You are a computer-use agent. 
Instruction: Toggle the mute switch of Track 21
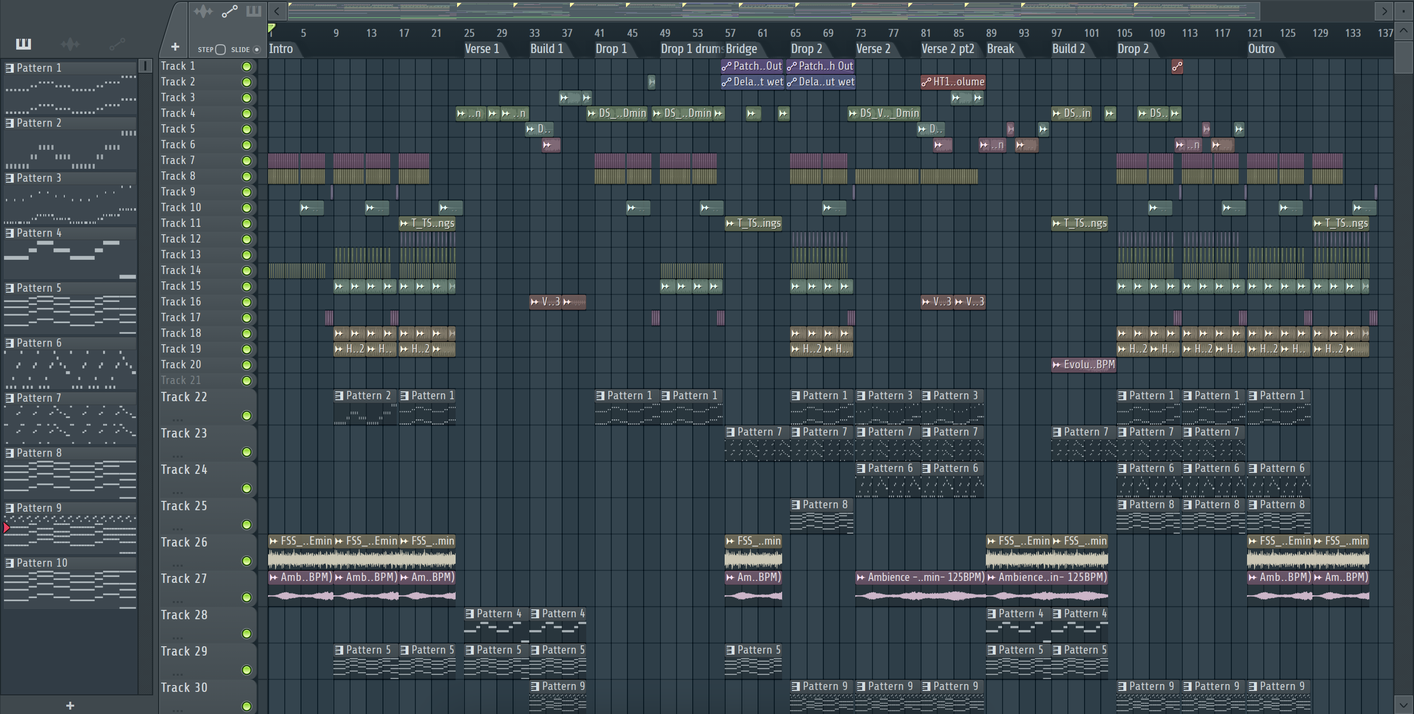[x=247, y=381]
